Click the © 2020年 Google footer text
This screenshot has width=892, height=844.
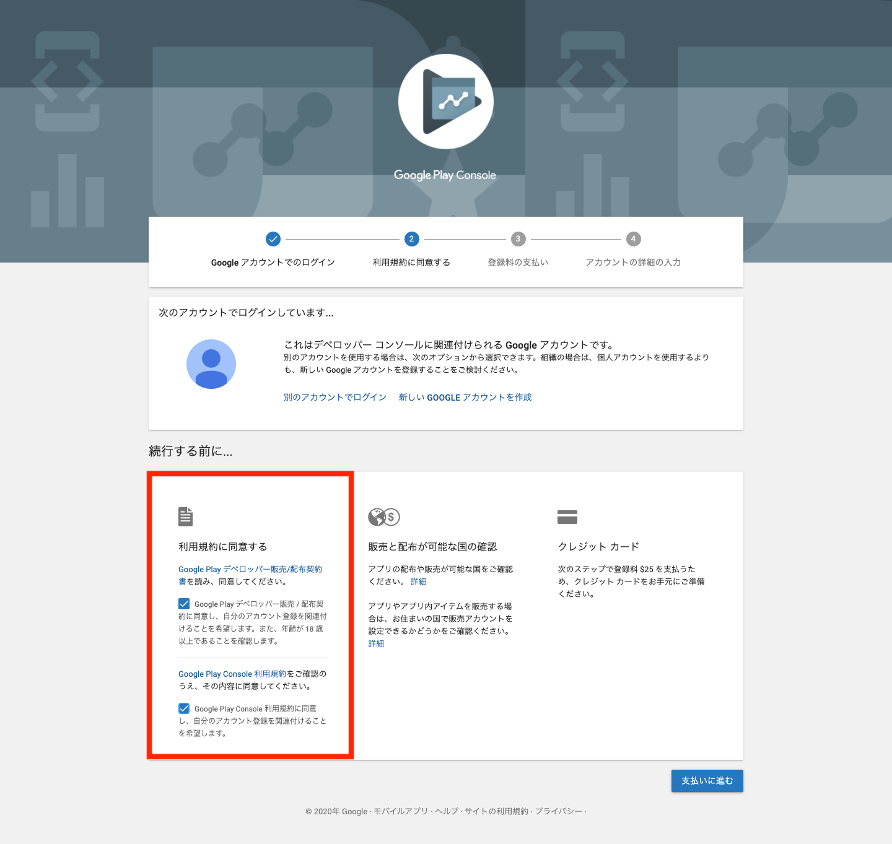pyautogui.click(x=336, y=811)
